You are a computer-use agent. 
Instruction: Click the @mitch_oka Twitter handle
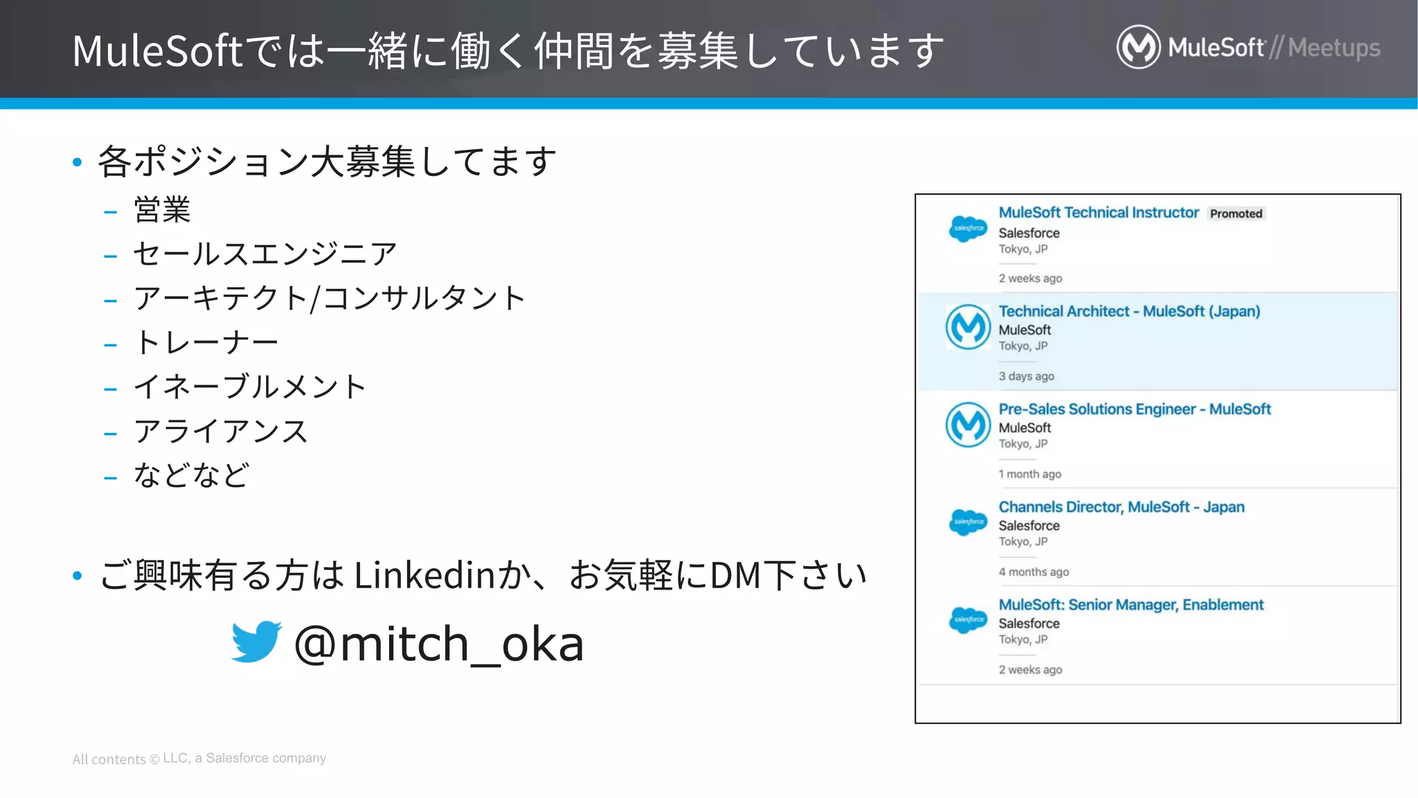pos(439,644)
